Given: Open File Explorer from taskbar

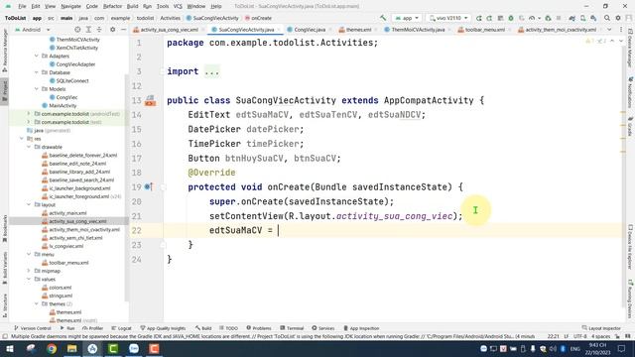Looking at the screenshot, I should tap(72, 348).
